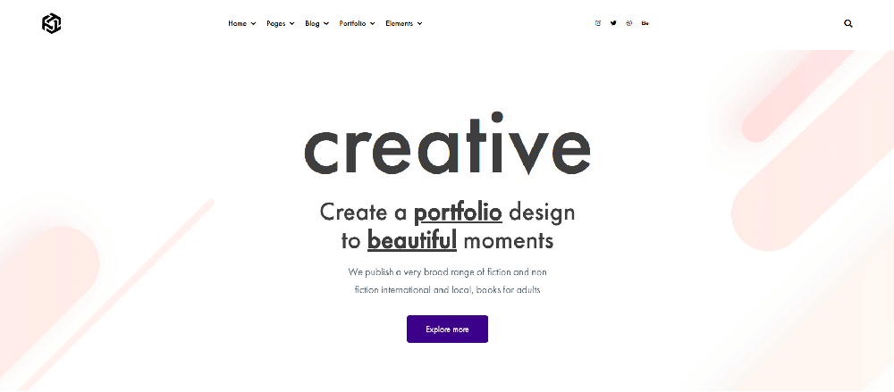Select the Pages menu item
The image size is (894, 392).
coord(276,23)
